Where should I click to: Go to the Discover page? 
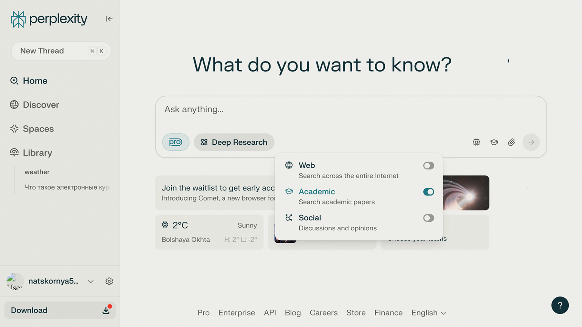tap(41, 105)
